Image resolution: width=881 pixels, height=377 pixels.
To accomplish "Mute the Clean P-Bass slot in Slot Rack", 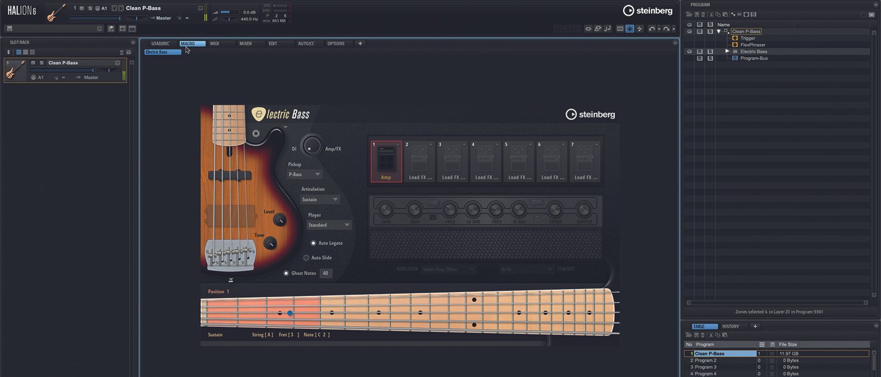I will coord(33,63).
